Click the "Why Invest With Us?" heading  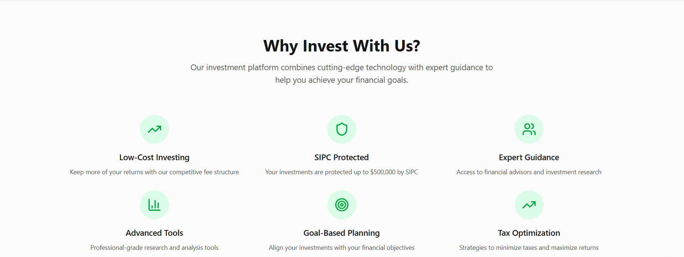(x=341, y=46)
